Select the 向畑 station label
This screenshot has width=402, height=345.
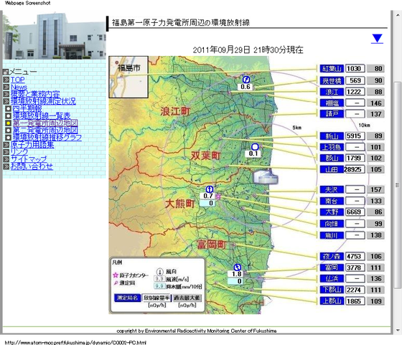tap(332, 224)
